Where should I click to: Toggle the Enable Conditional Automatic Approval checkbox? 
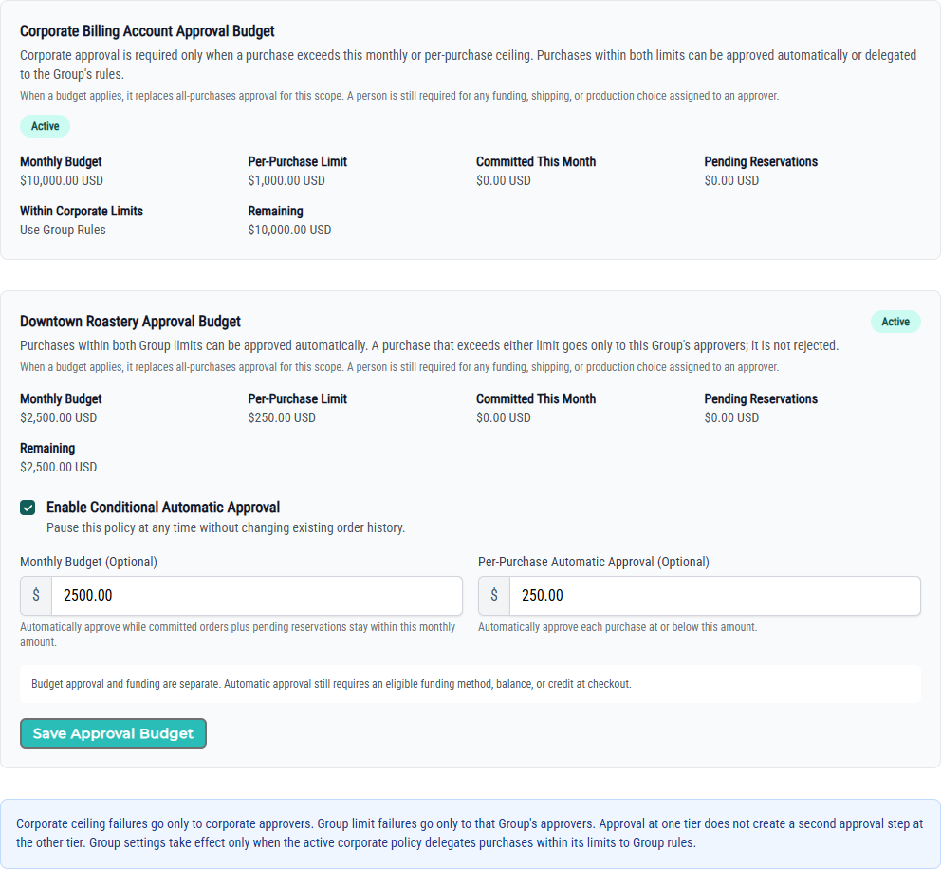pyautogui.click(x=28, y=508)
